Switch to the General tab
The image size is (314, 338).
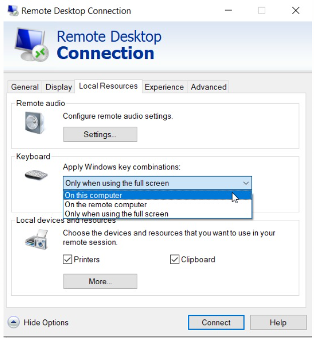pyautogui.click(x=25, y=87)
